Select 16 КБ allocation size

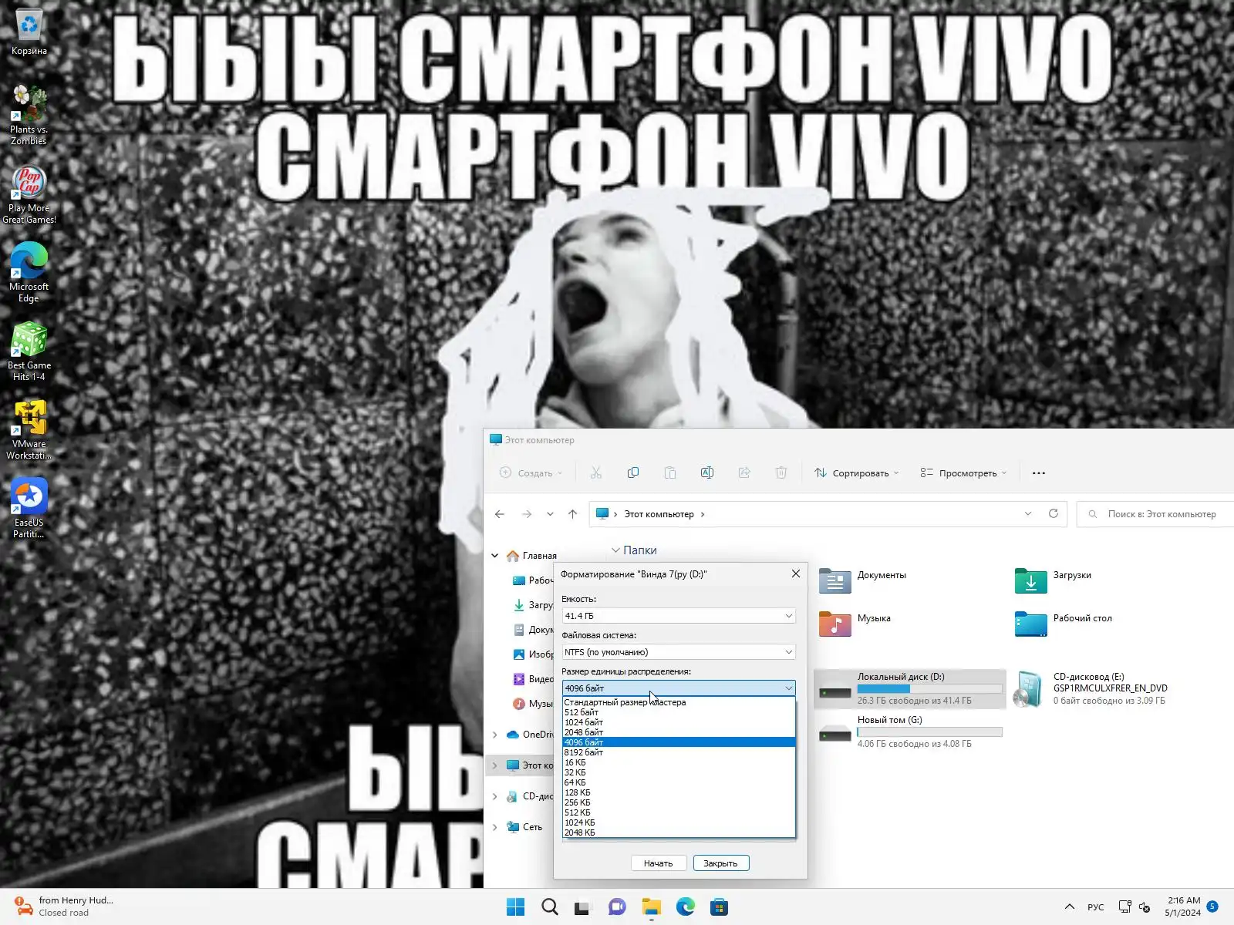tap(679, 762)
